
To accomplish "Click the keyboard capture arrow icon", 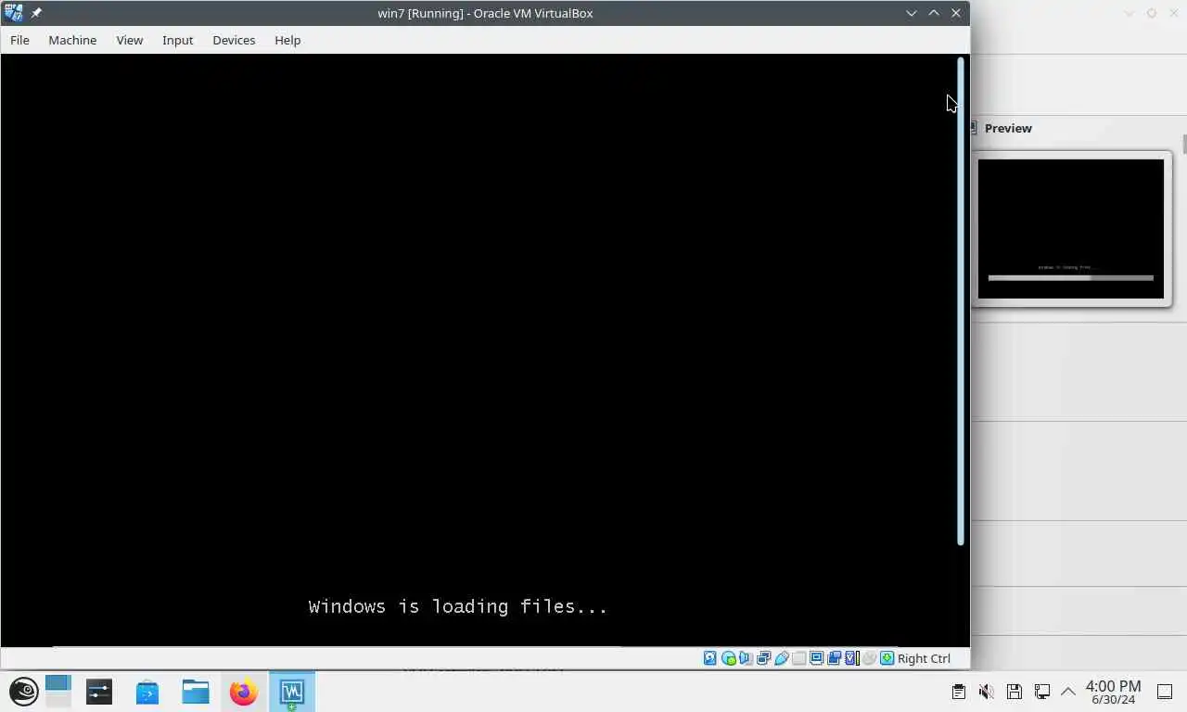I will 887,658.
